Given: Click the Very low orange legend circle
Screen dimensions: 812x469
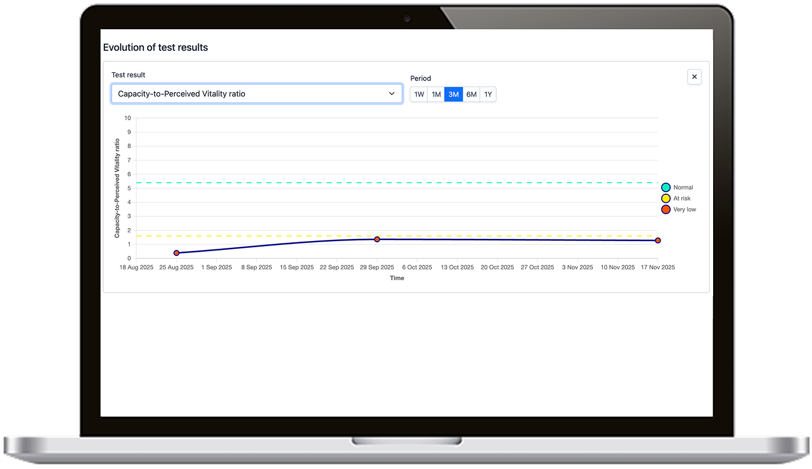Looking at the screenshot, I should point(666,210).
